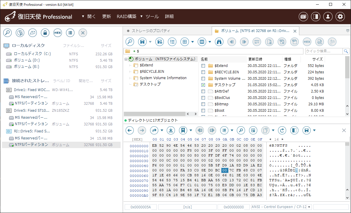The image size is (351, 213).
Task: Open dropdown beside save icon in hex toolbar
Action: pyautogui.click(x=314, y=130)
